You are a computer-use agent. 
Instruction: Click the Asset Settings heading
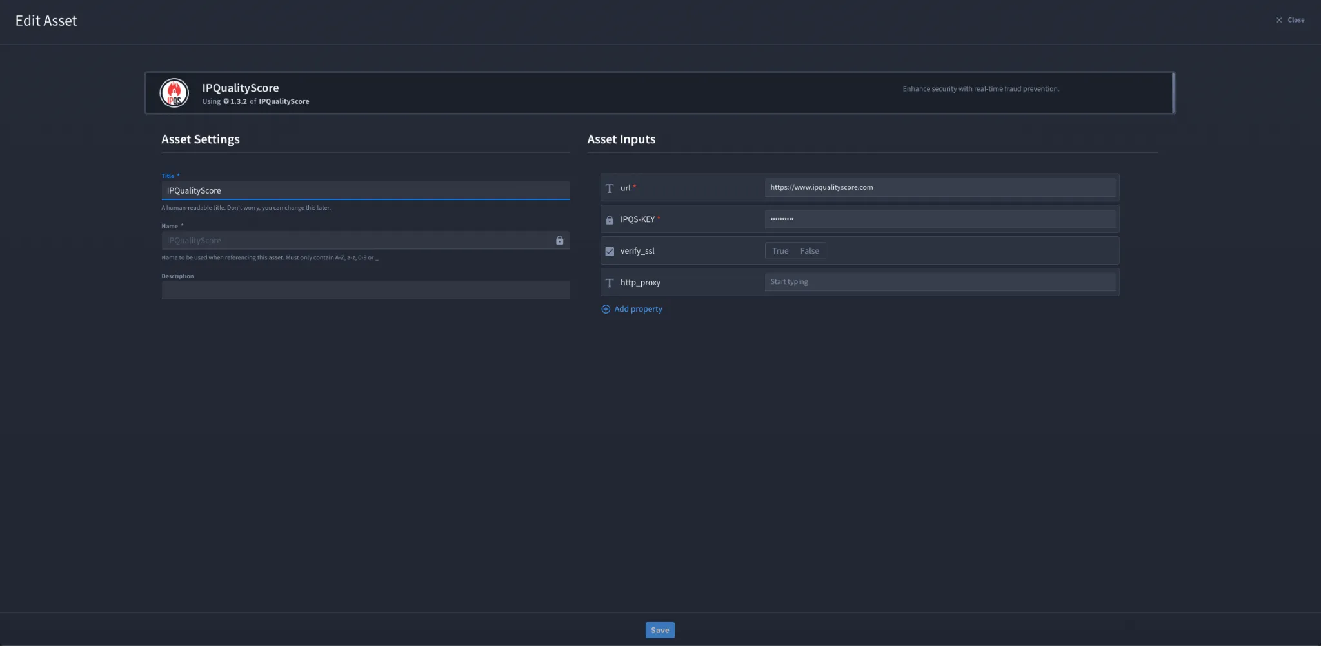coord(201,139)
